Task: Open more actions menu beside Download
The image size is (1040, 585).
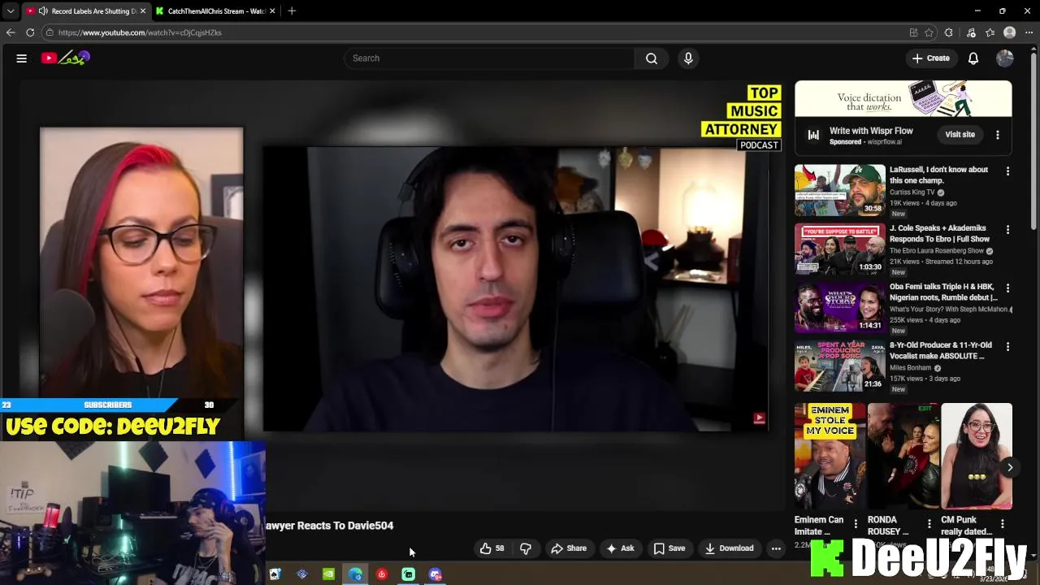Action: (x=776, y=548)
